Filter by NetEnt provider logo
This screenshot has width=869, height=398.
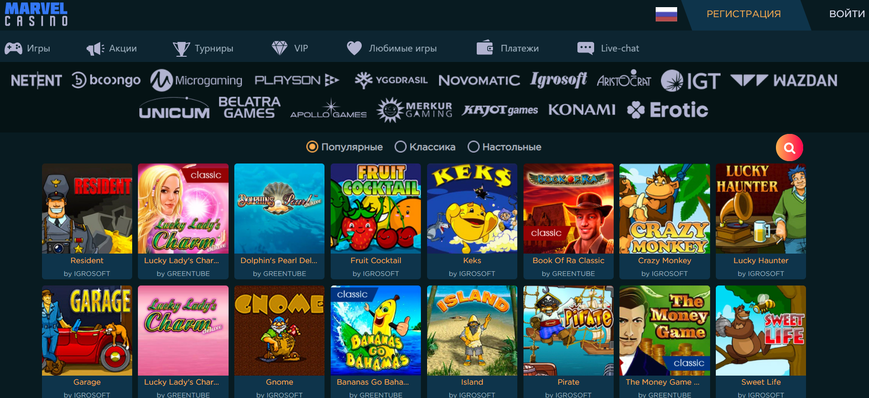click(36, 81)
